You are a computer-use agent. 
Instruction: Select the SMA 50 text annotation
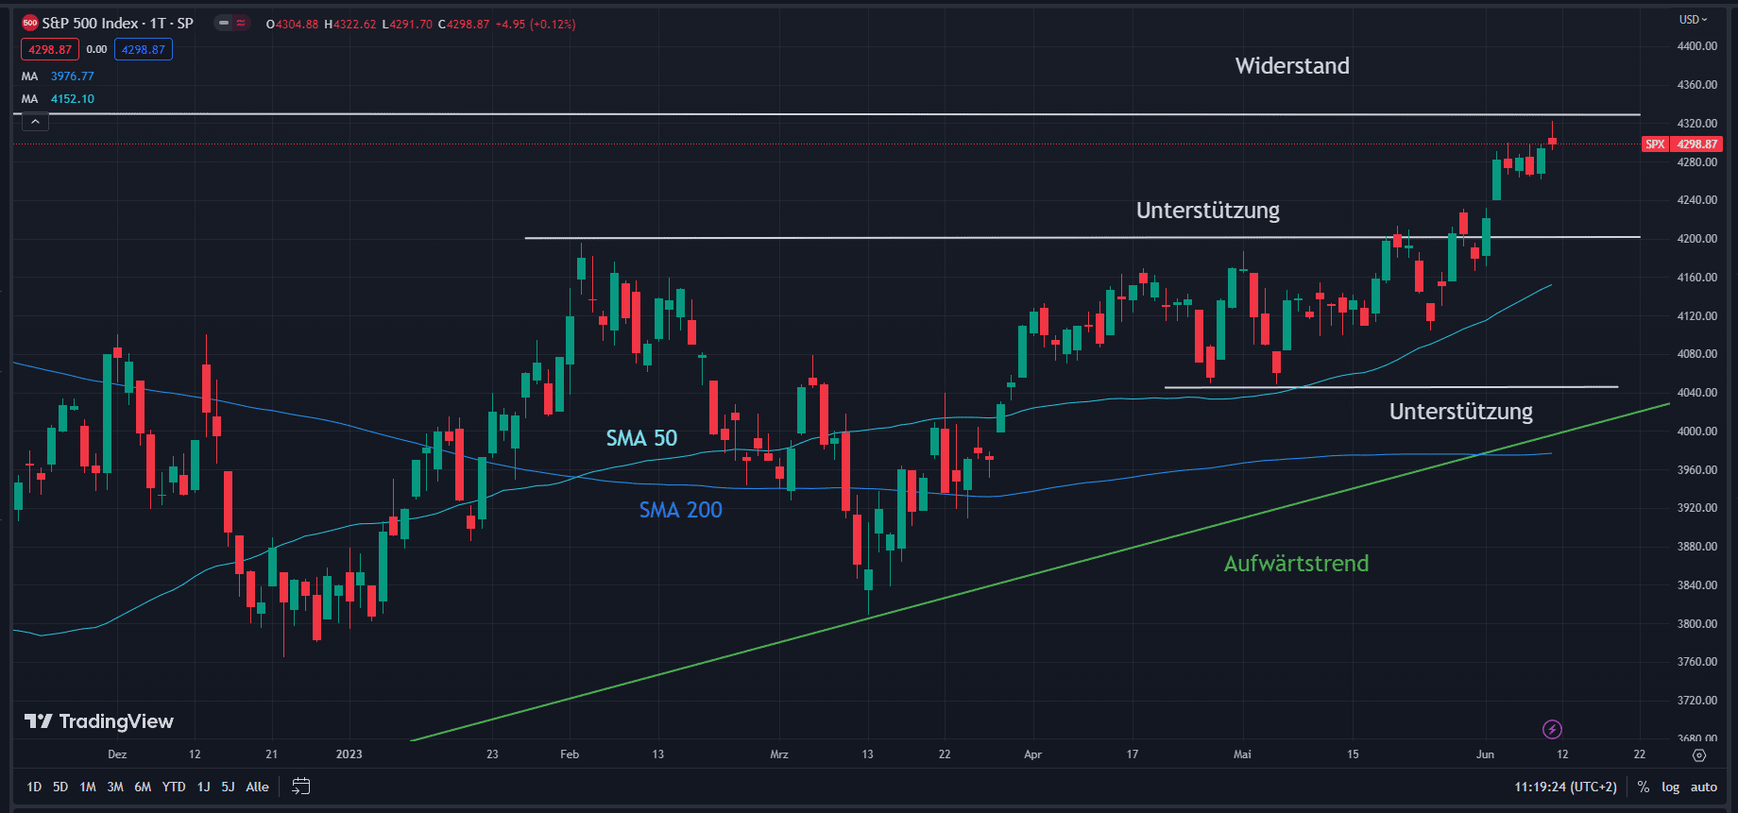(x=641, y=438)
